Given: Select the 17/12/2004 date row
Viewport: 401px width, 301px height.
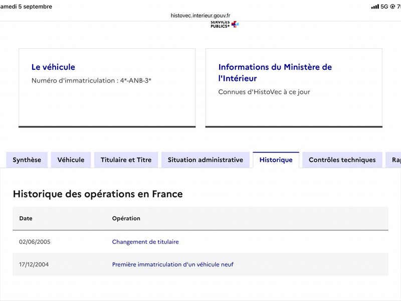Looking at the screenshot, I should point(200,264).
